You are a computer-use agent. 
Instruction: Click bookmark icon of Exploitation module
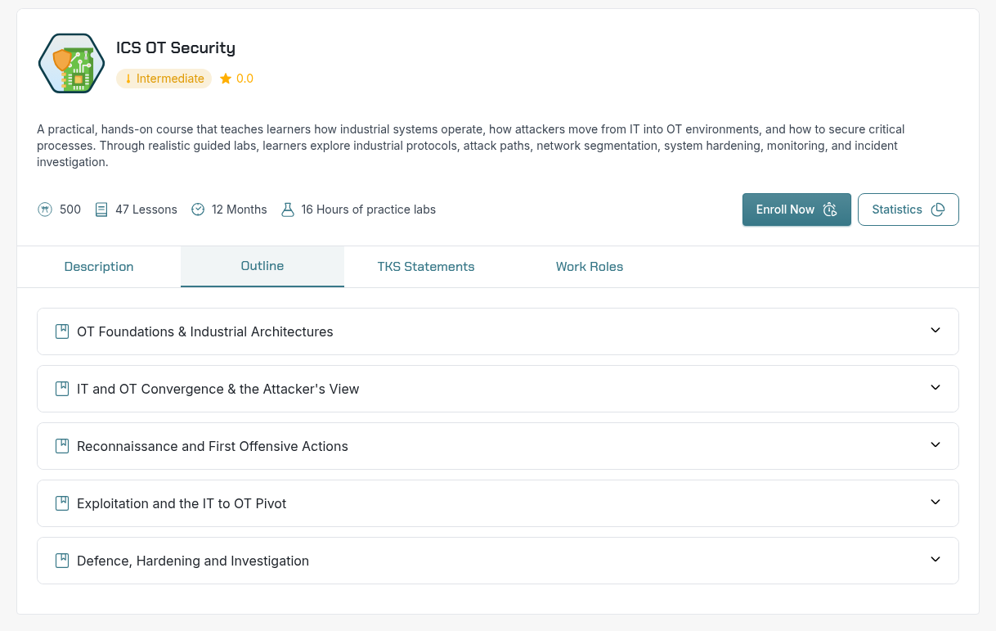pyautogui.click(x=61, y=503)
